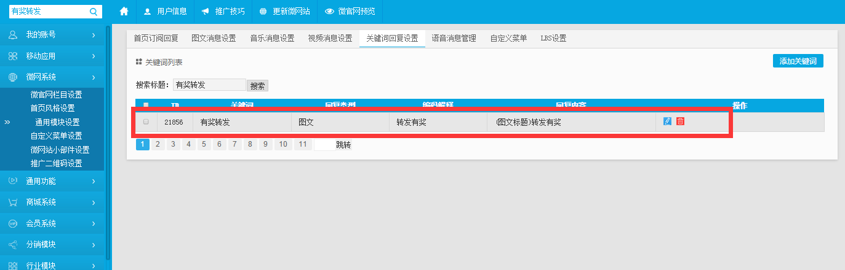Open 微网站小部件设置 in the sidebar

(60, 150)
